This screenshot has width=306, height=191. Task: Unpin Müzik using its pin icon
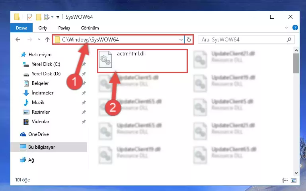click(x=84, y=102)
